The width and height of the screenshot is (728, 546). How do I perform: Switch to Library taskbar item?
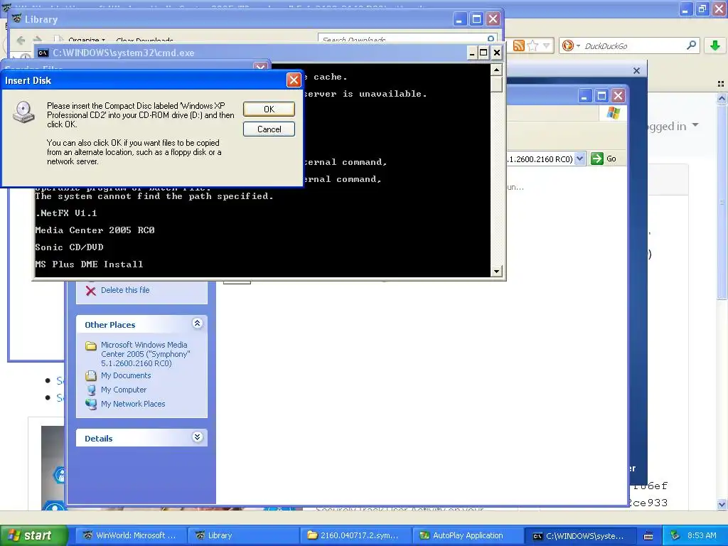(x=243, y=535)
